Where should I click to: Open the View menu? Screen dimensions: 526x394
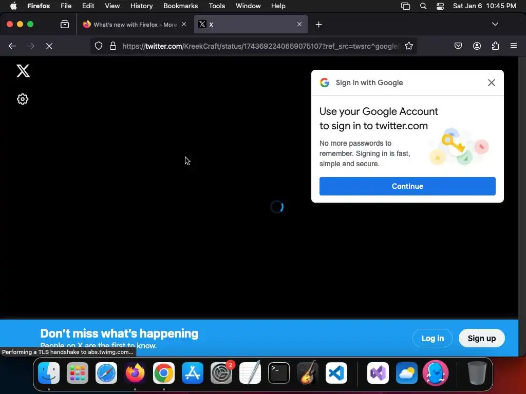point(112,6)
